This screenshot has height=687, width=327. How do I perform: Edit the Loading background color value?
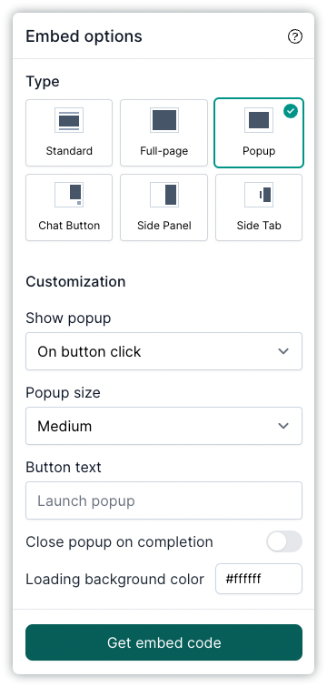point(259,579)
